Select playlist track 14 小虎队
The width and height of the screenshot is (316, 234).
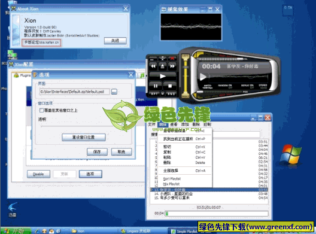(x=209, y=194)
